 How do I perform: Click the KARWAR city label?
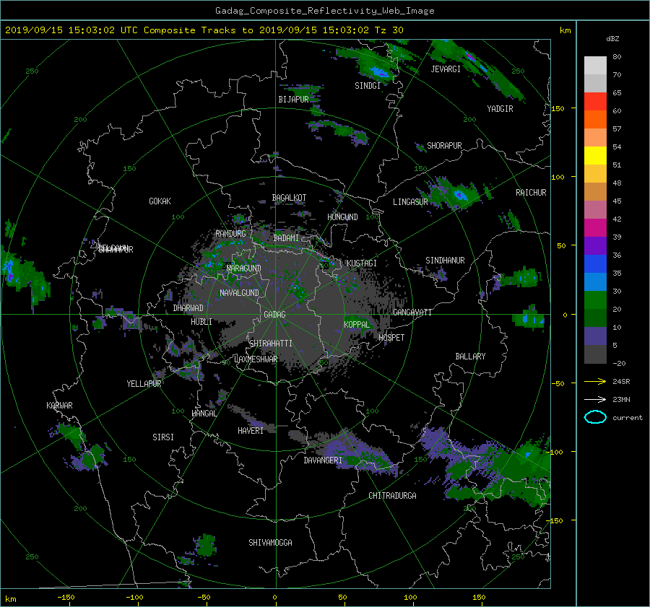click(x=59, y=406)
